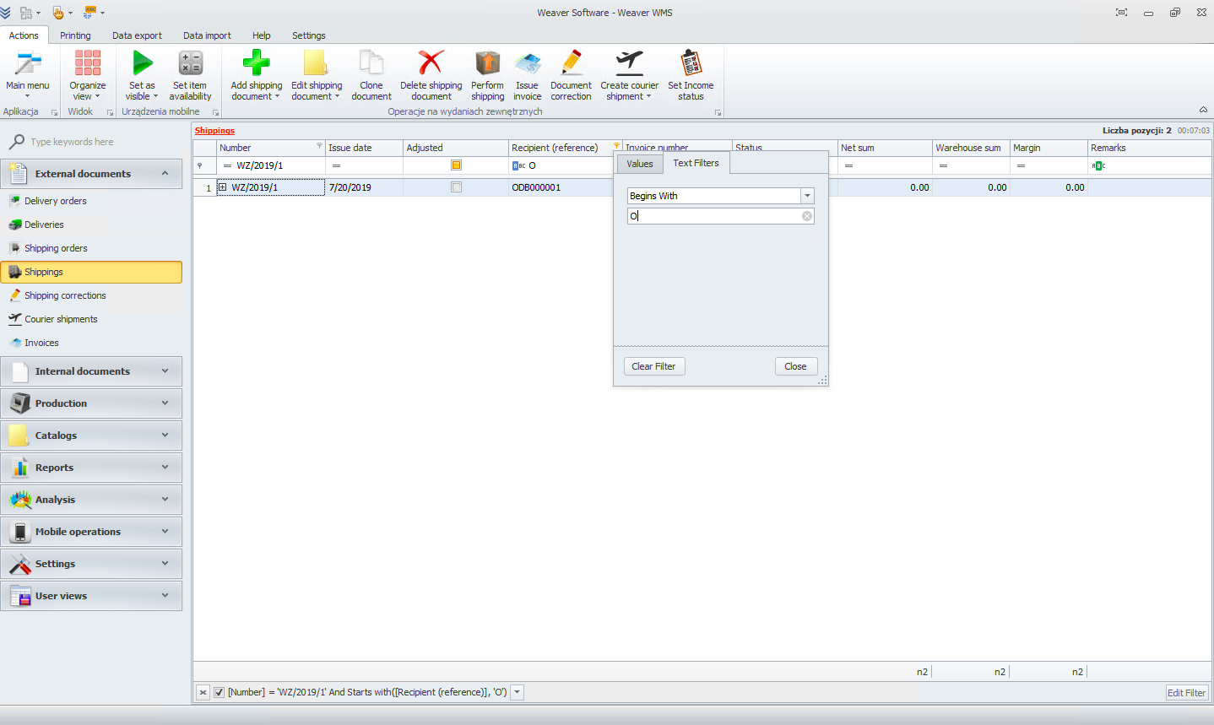Click Add shipping document plus icon
Image resolution: width=1214 pixels, height=725 pixels.
point(257,63)
